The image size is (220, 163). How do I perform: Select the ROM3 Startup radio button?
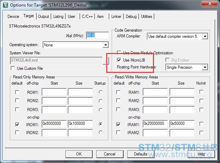(x=100, y=110)
